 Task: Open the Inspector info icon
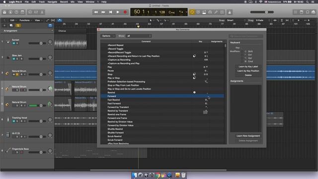tap(10, 12)
